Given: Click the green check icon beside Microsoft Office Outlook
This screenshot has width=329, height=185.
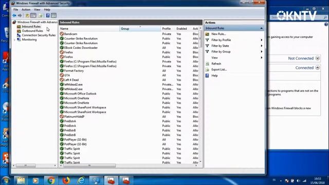Looking at the screenshot, I should (x=62, y=94).
